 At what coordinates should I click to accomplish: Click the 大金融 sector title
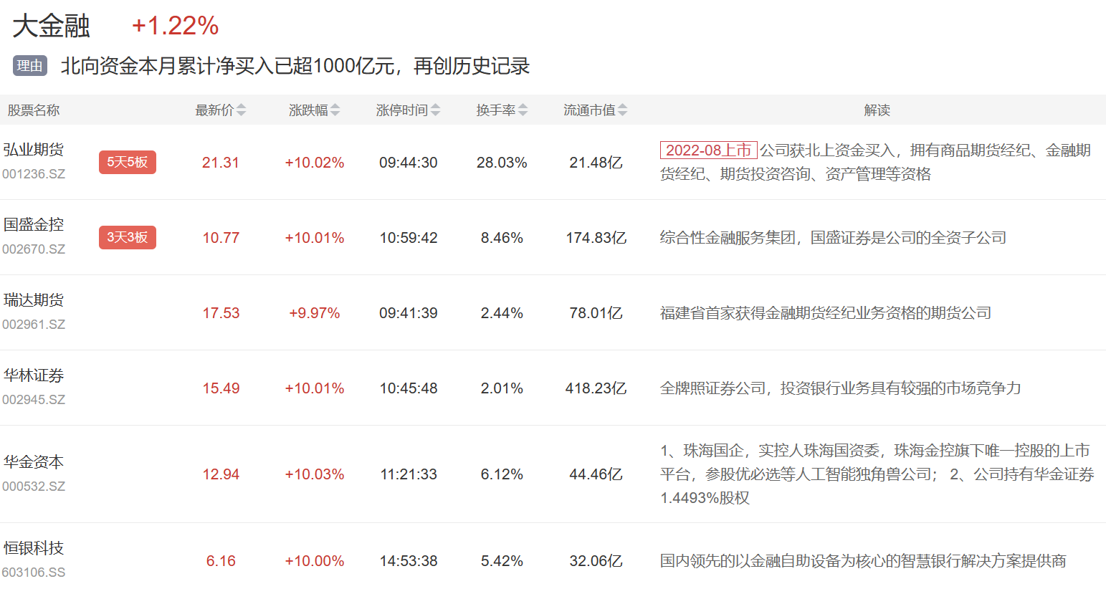click(x=52, y=26)
